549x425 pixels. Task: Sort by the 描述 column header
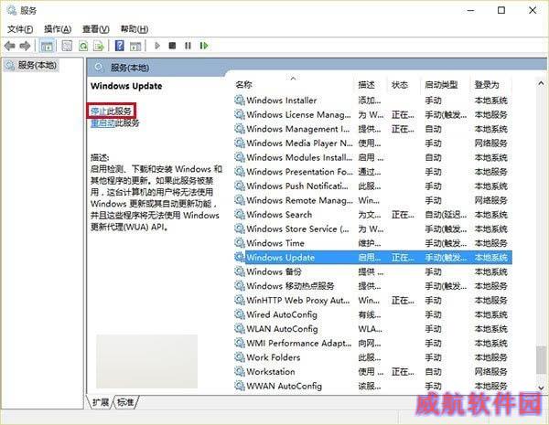coord(366,85)
